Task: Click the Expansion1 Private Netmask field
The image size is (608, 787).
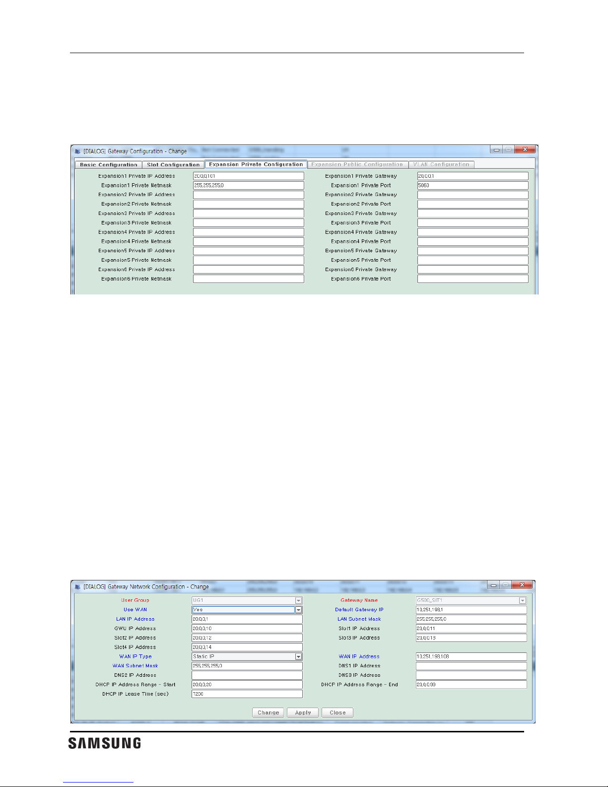Action: tap(249, 186)
